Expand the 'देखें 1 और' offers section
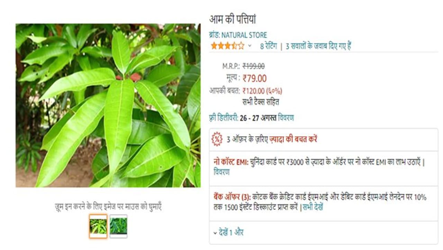 (228, 232)
